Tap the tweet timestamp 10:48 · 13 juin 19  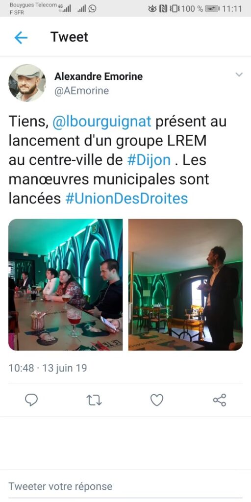pyautogui.click(x=48, y=368)
